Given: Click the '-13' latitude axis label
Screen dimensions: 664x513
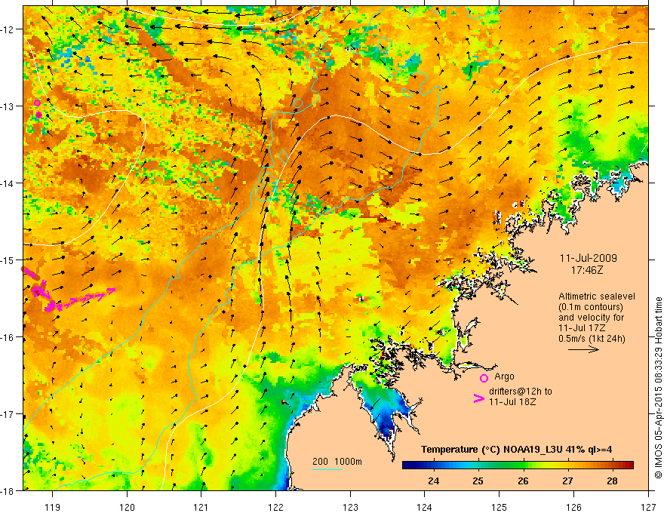Looking at the screenshot, I should [8, 106].
